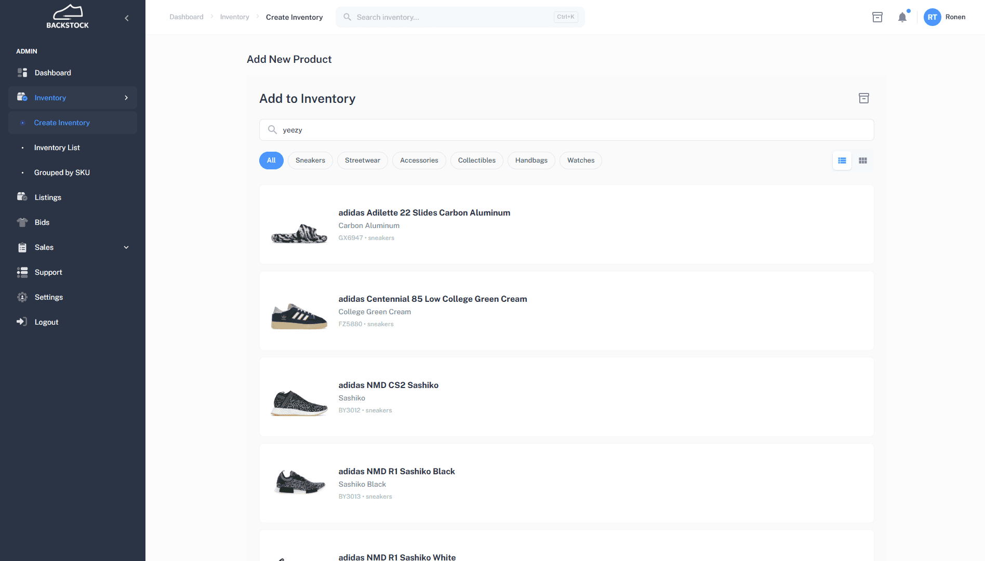Open the Grouped by SKU page
Image resolution: width=985 pixels, height=561 pixels.
62,172
